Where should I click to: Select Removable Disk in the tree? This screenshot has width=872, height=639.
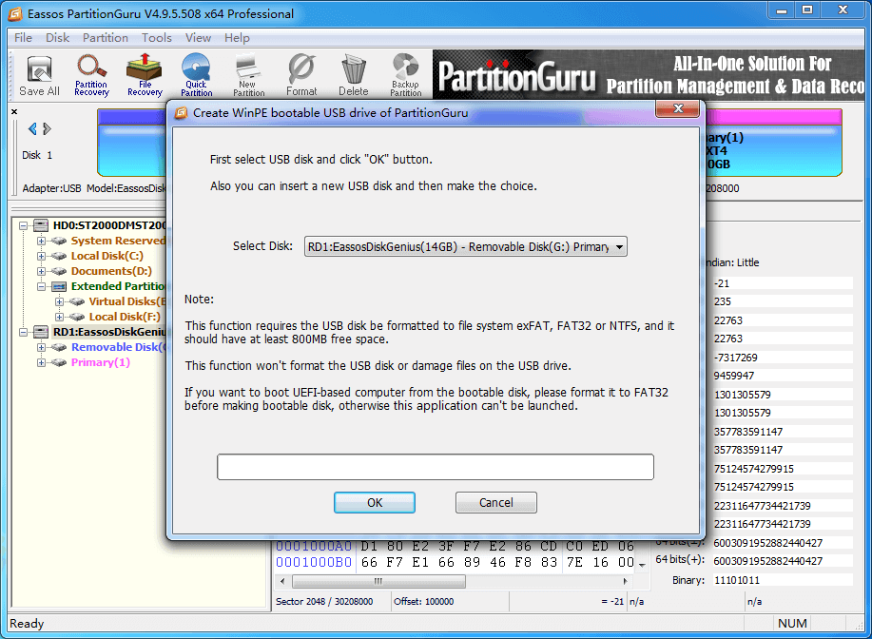119,347
